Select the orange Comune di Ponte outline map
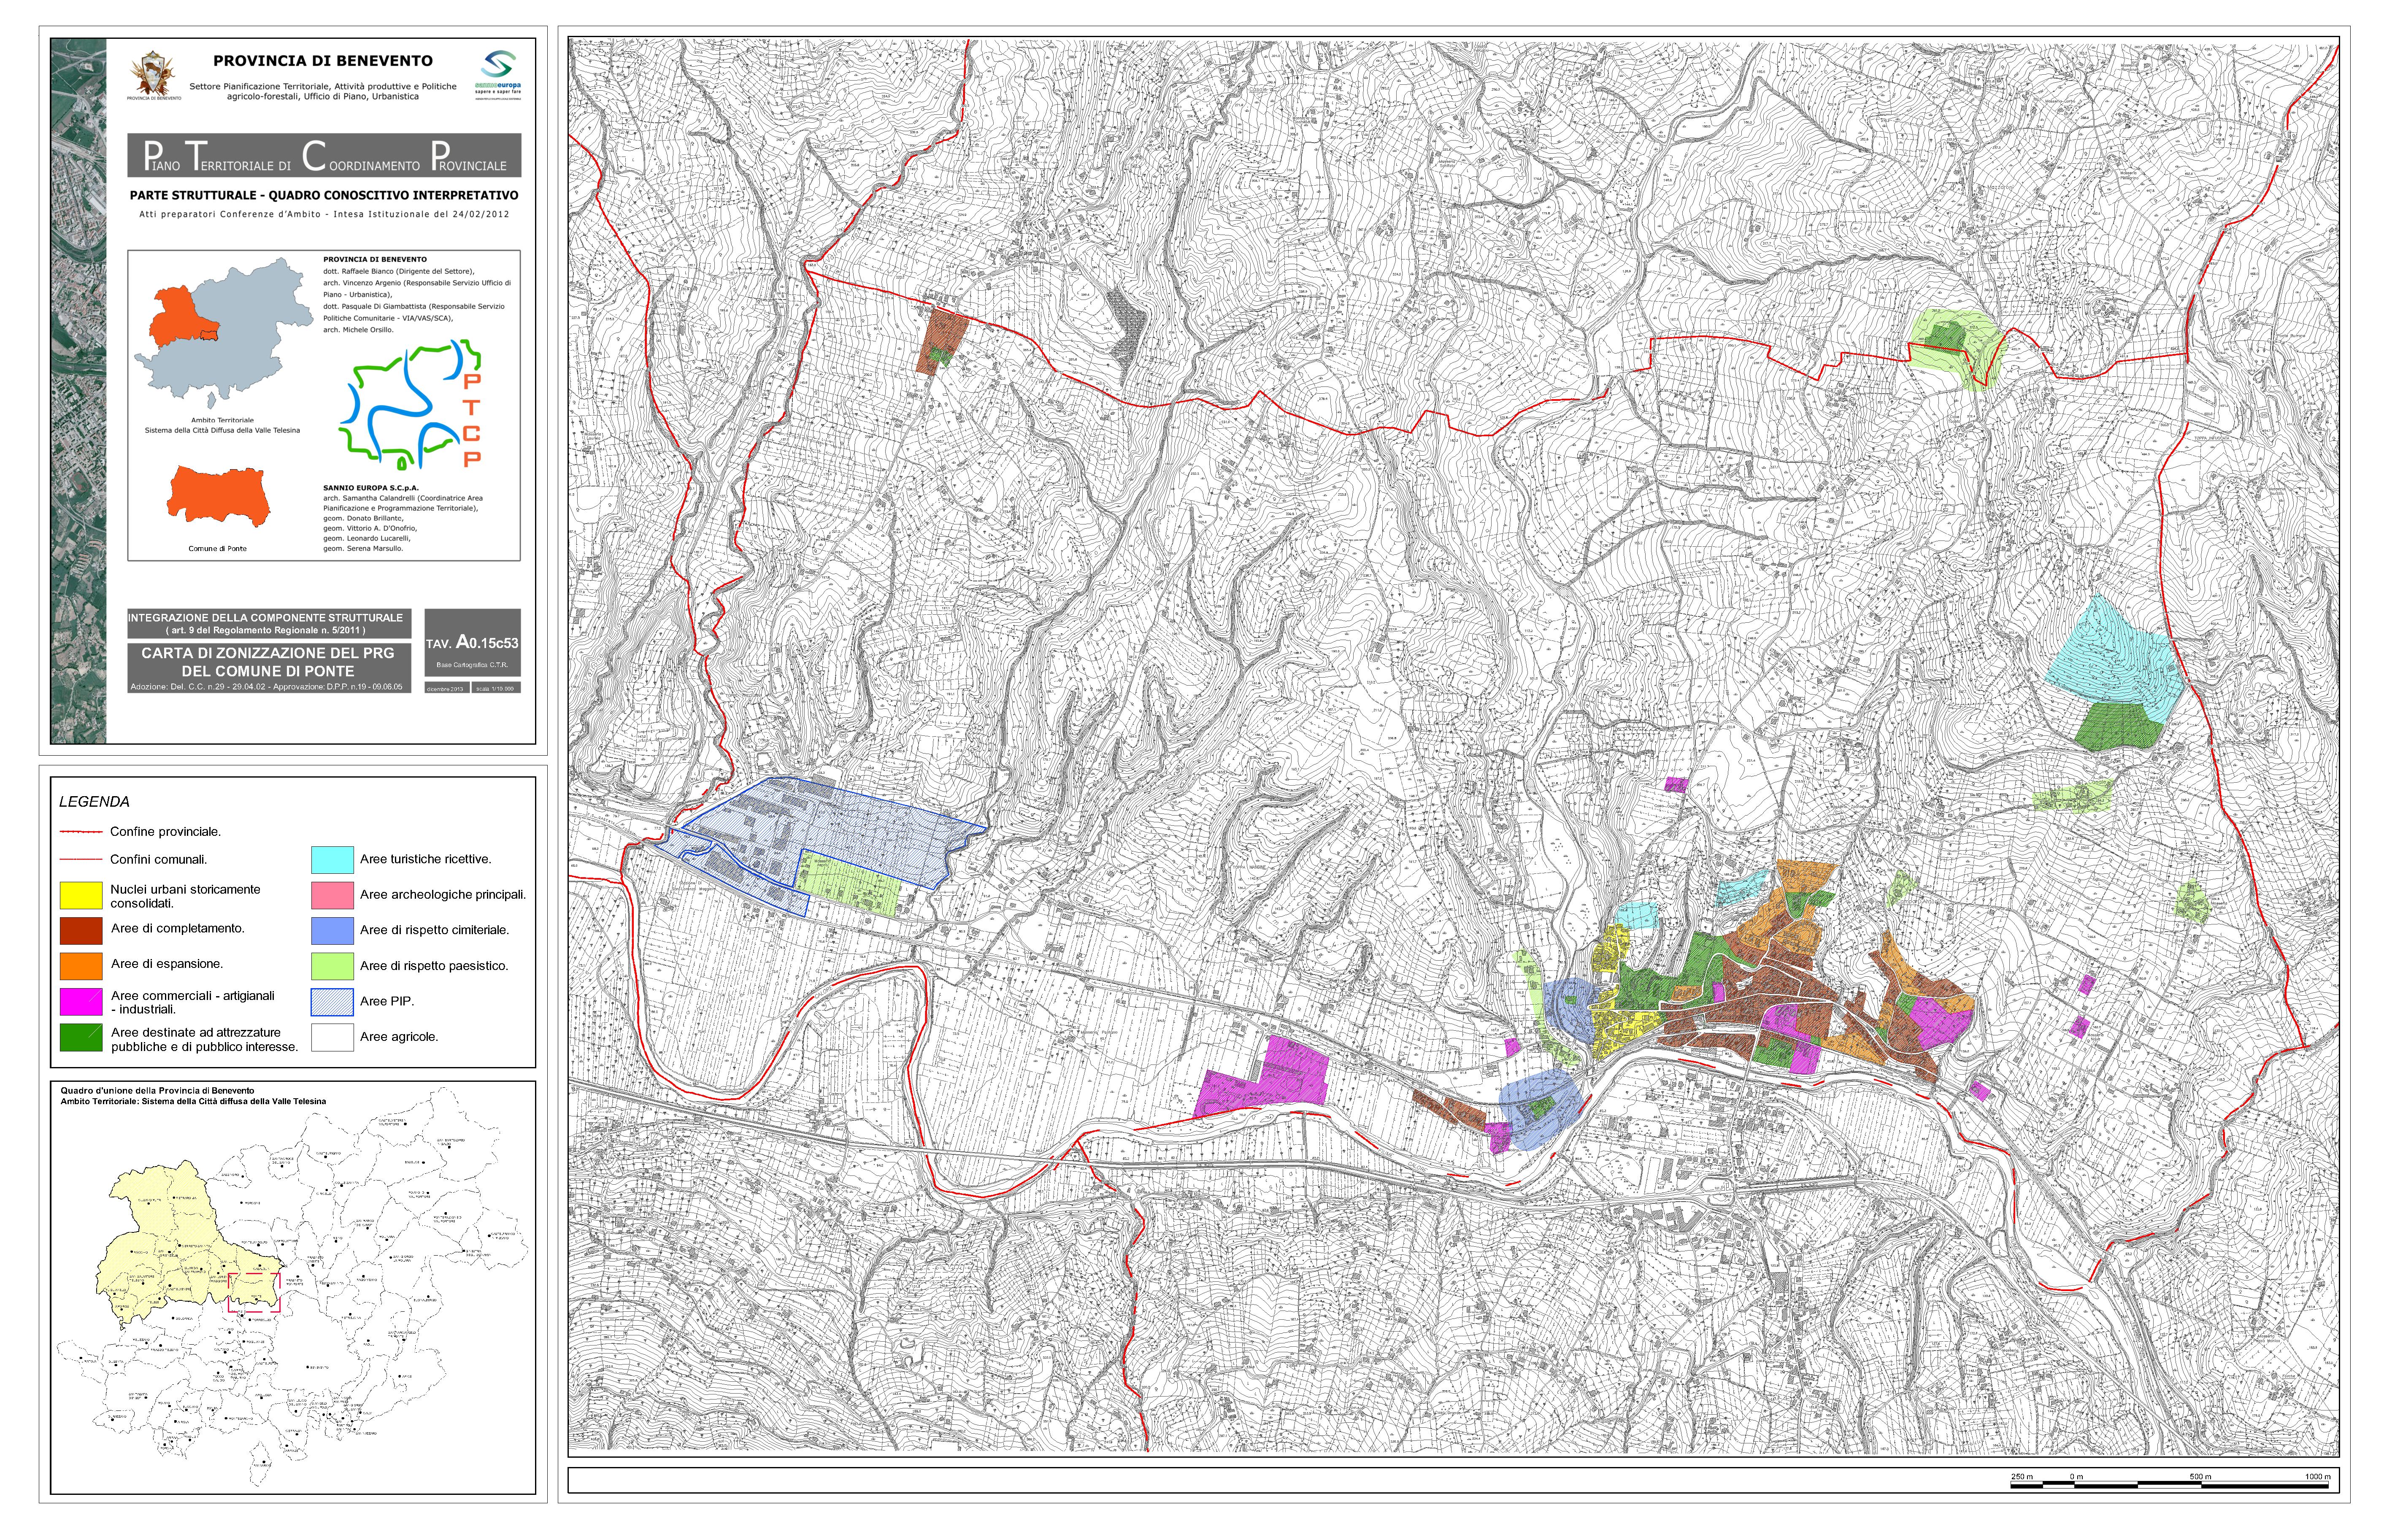The image size is (2384, 1540). point(219,496)
